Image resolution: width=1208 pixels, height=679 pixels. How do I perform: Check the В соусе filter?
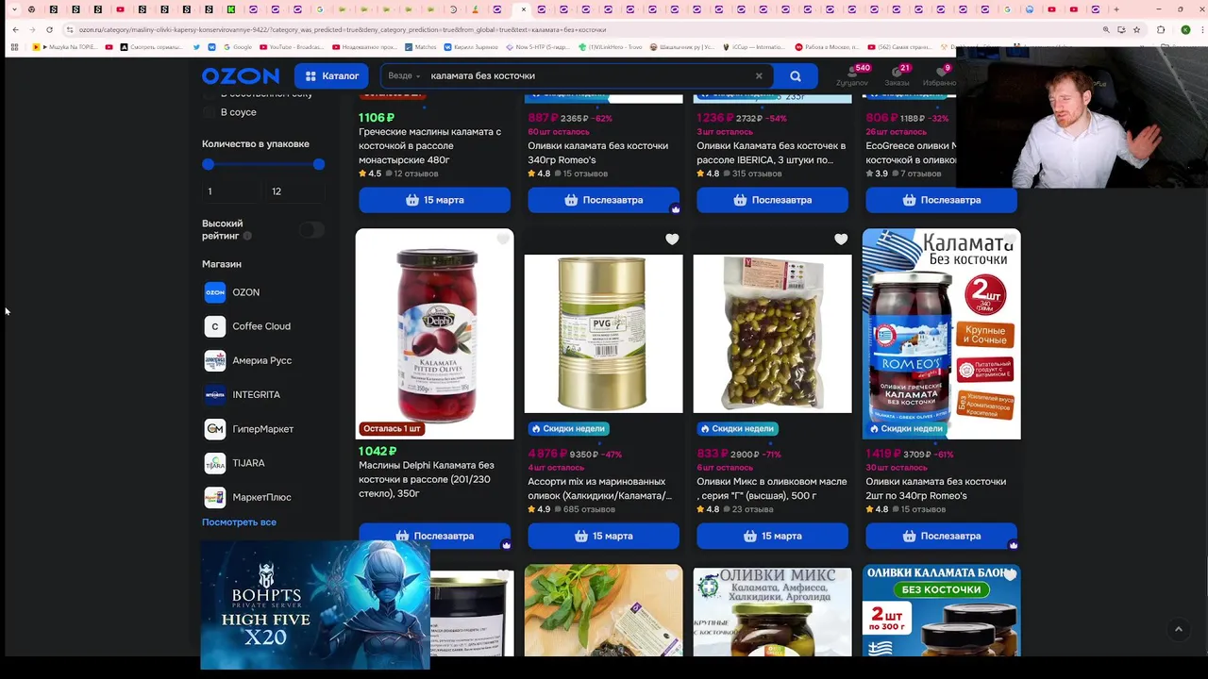coord(209,112)
